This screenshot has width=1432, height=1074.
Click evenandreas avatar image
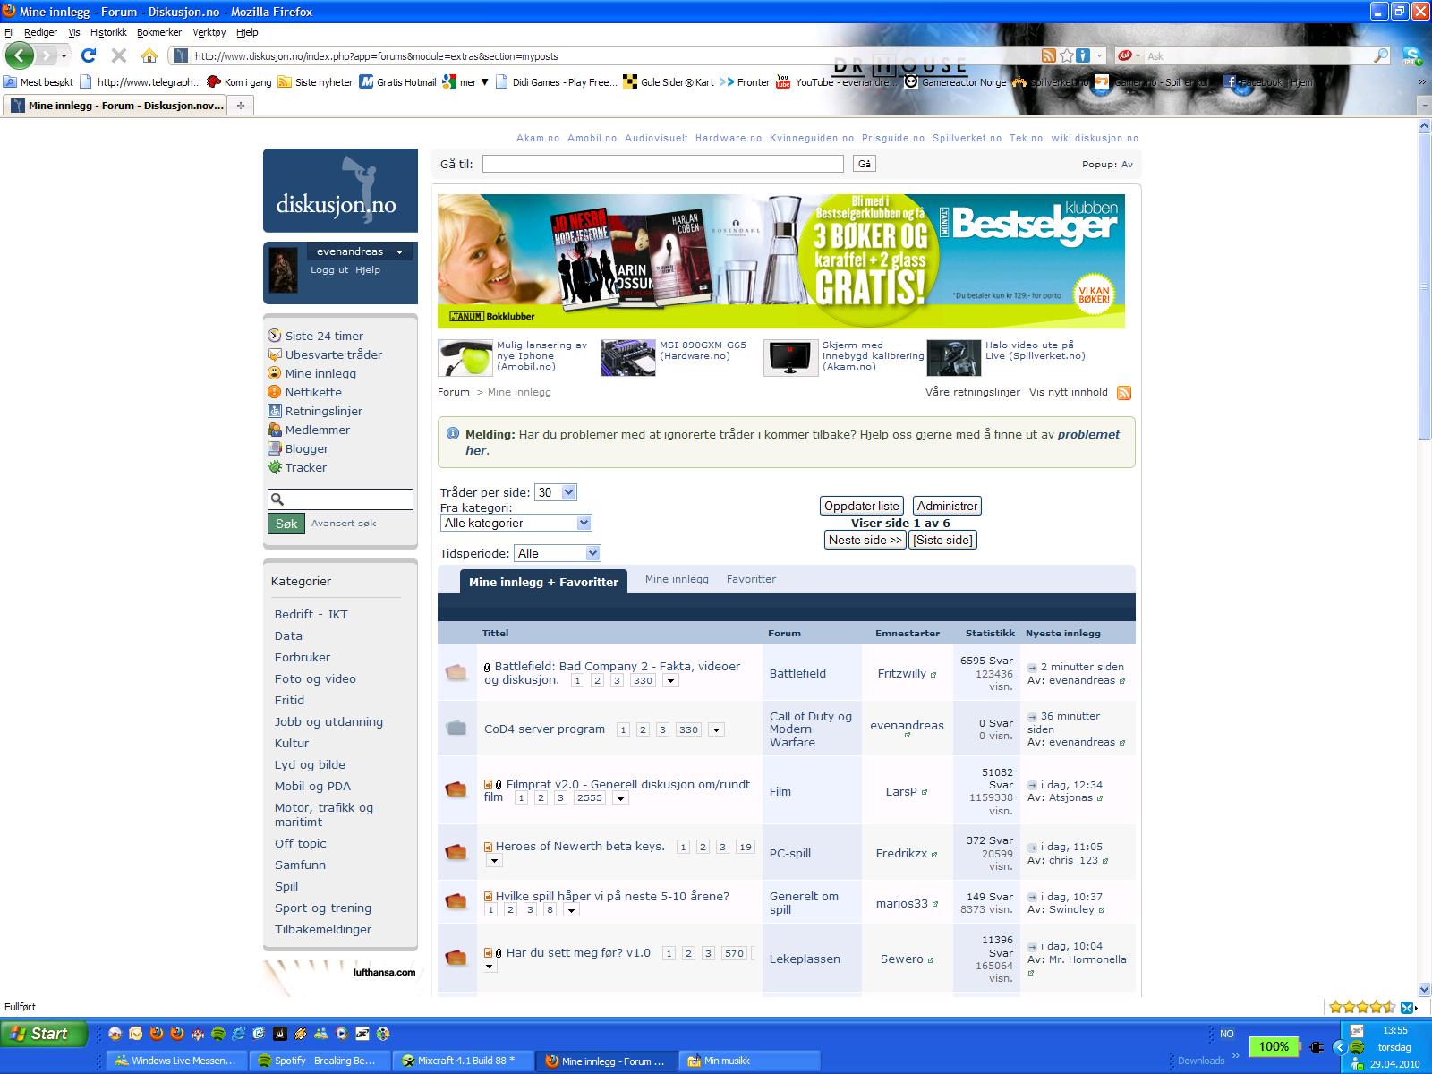pyautogui.click(x=283, y=270)
